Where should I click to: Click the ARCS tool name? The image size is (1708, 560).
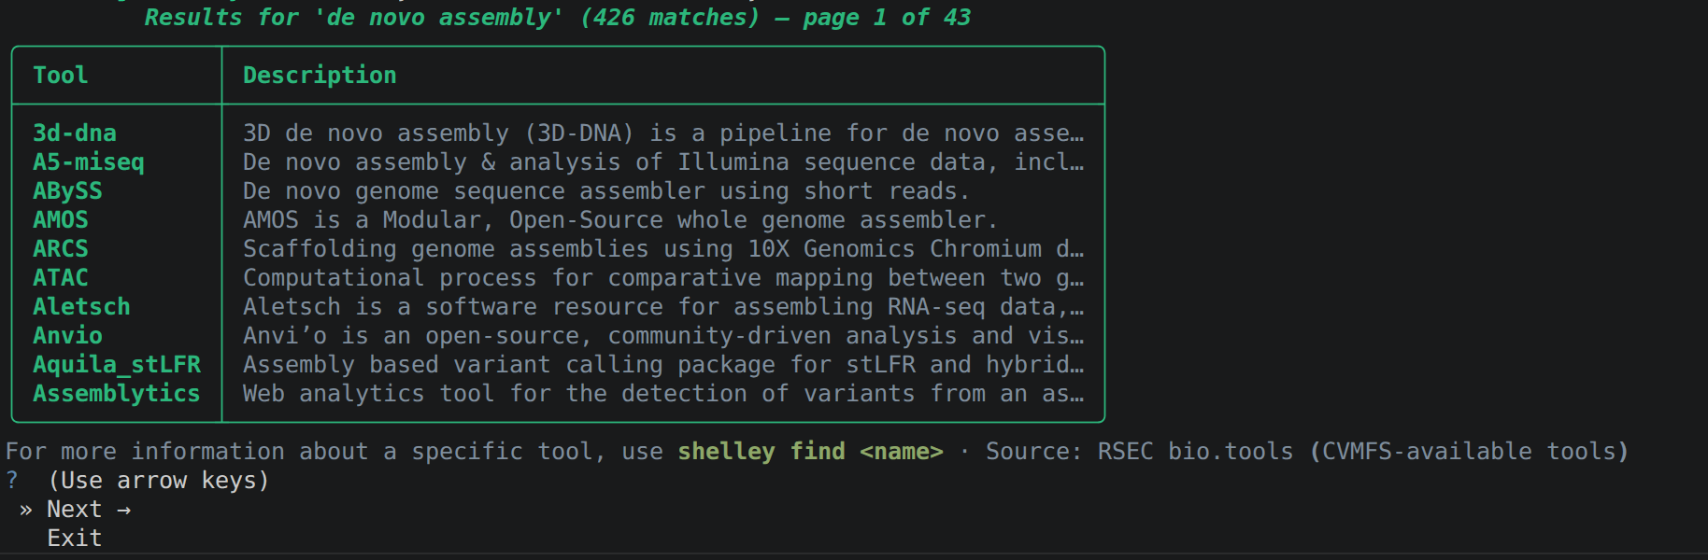pos(61,249)
